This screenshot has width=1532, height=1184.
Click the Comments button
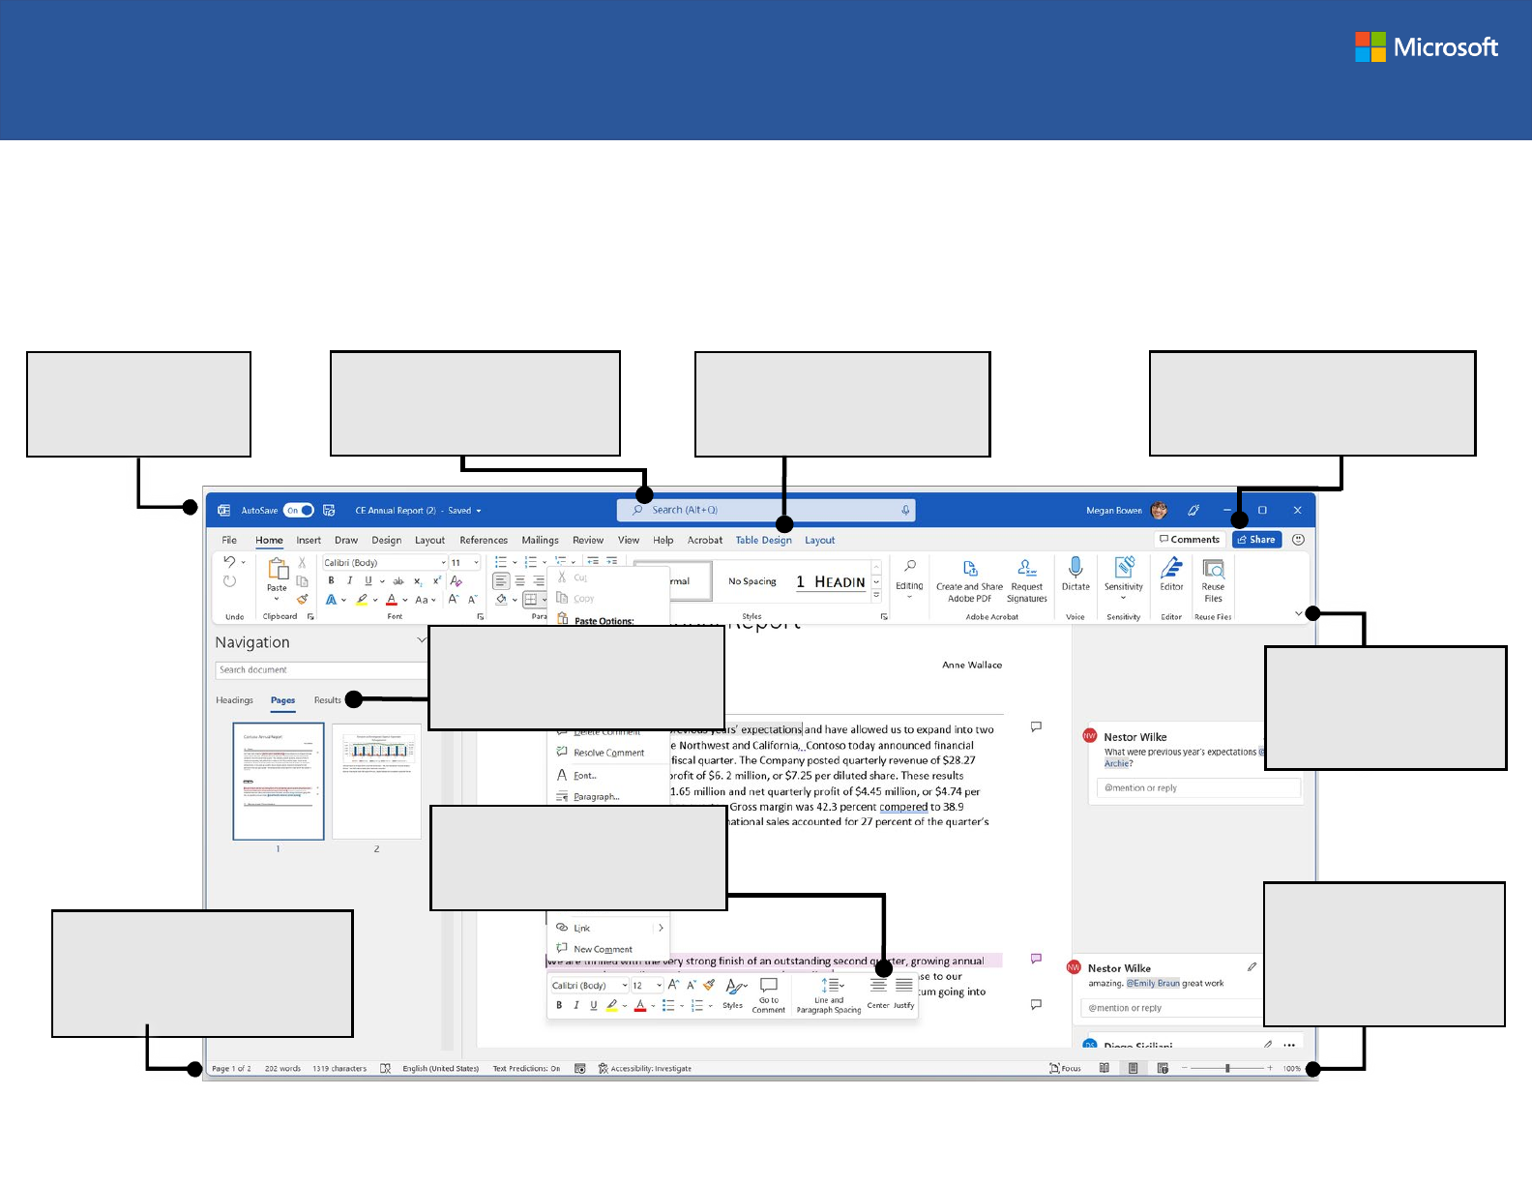tap(1190, 540)
